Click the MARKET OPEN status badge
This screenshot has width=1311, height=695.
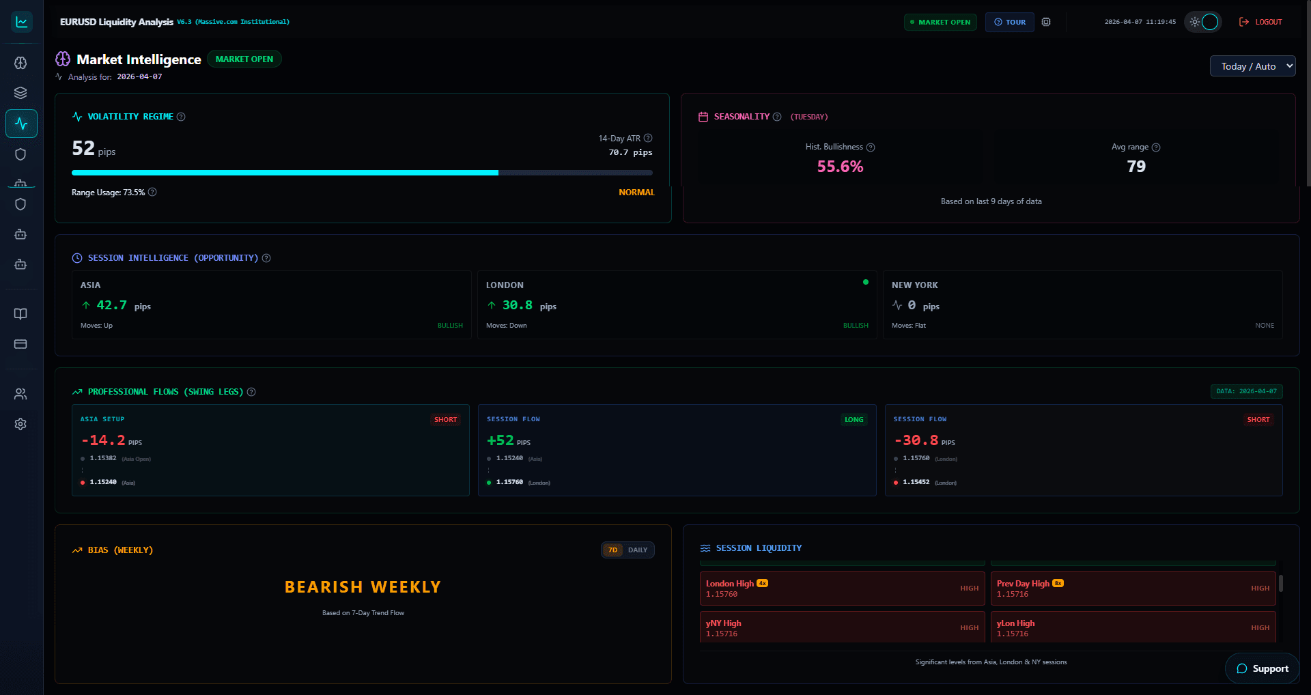(x=940, y=21)
